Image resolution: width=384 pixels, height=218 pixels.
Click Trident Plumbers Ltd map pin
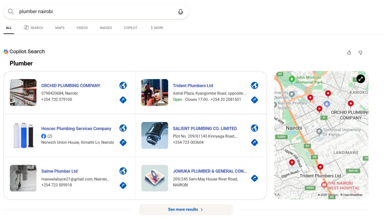(320, 167)
